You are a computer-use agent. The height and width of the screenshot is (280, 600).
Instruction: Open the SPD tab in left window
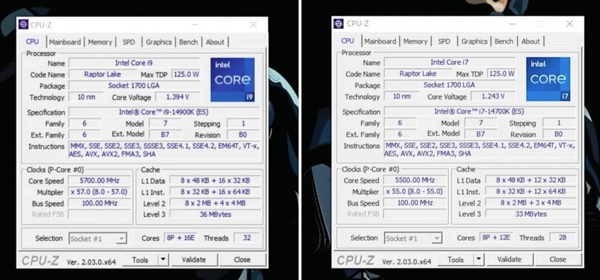coord(128,42)
